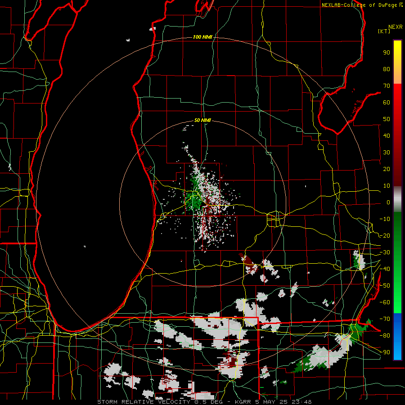The width and height of the screenshot is (405, 405).
Task: Select the positive 30 value on velocity scale
Action: 387,153
